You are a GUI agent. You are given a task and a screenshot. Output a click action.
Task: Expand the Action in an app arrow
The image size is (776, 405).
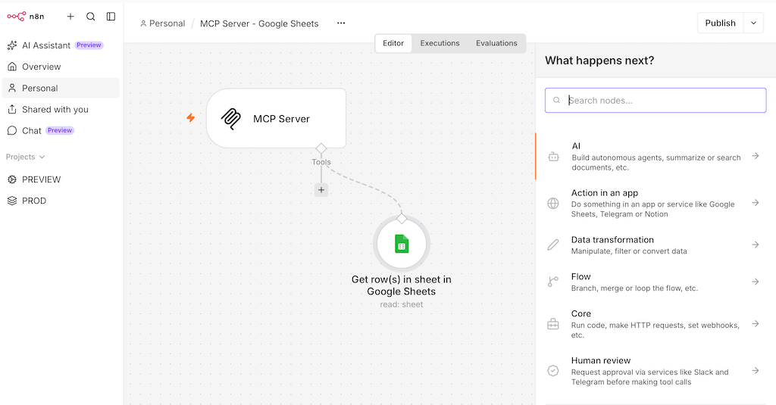click(756, 203)
